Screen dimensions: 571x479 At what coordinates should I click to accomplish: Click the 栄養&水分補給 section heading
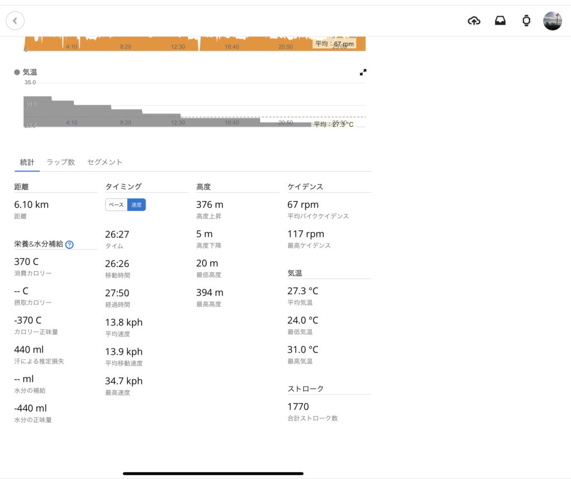38,244
